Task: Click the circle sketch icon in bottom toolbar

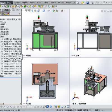Action: (1, 107)
